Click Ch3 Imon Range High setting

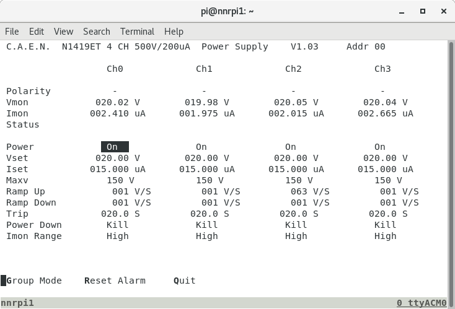[386, 237]
